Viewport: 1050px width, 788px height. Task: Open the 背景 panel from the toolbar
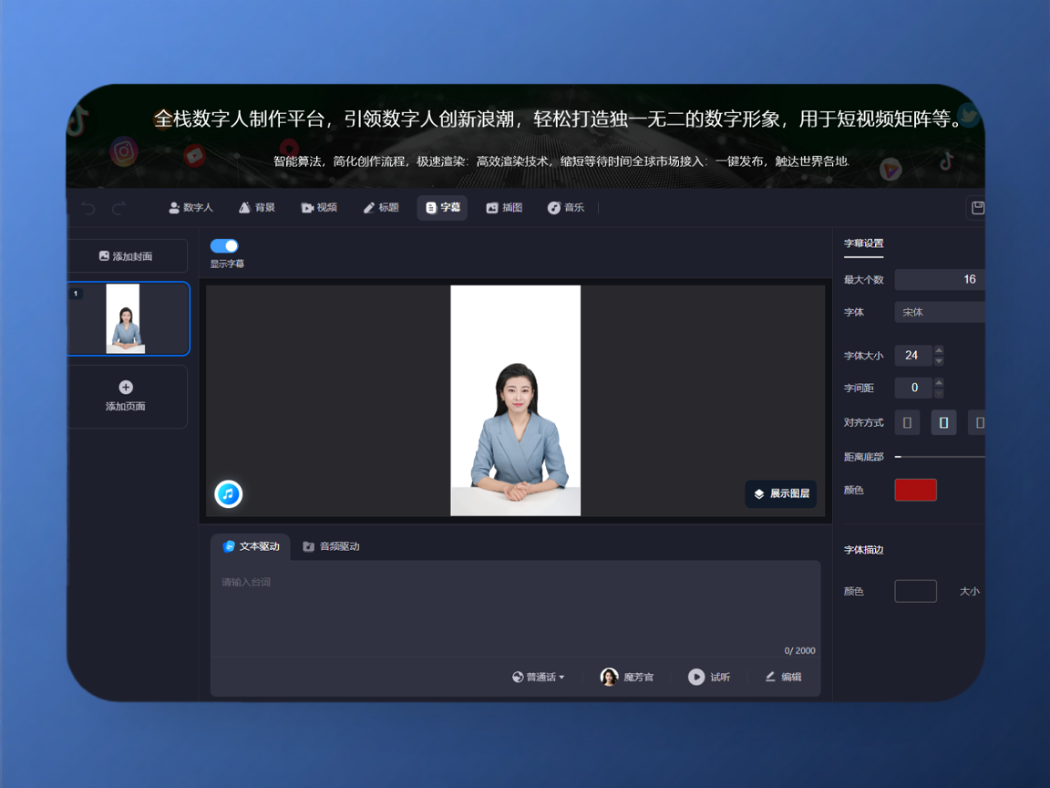(256, 207)
